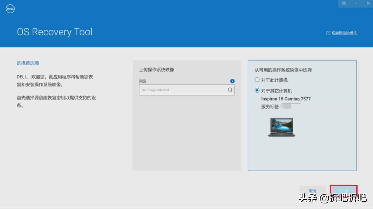Image resolution: width=373 pixels, height=209 pixels.
Task: Open help via the question mark icon
Action: [344, 3]
